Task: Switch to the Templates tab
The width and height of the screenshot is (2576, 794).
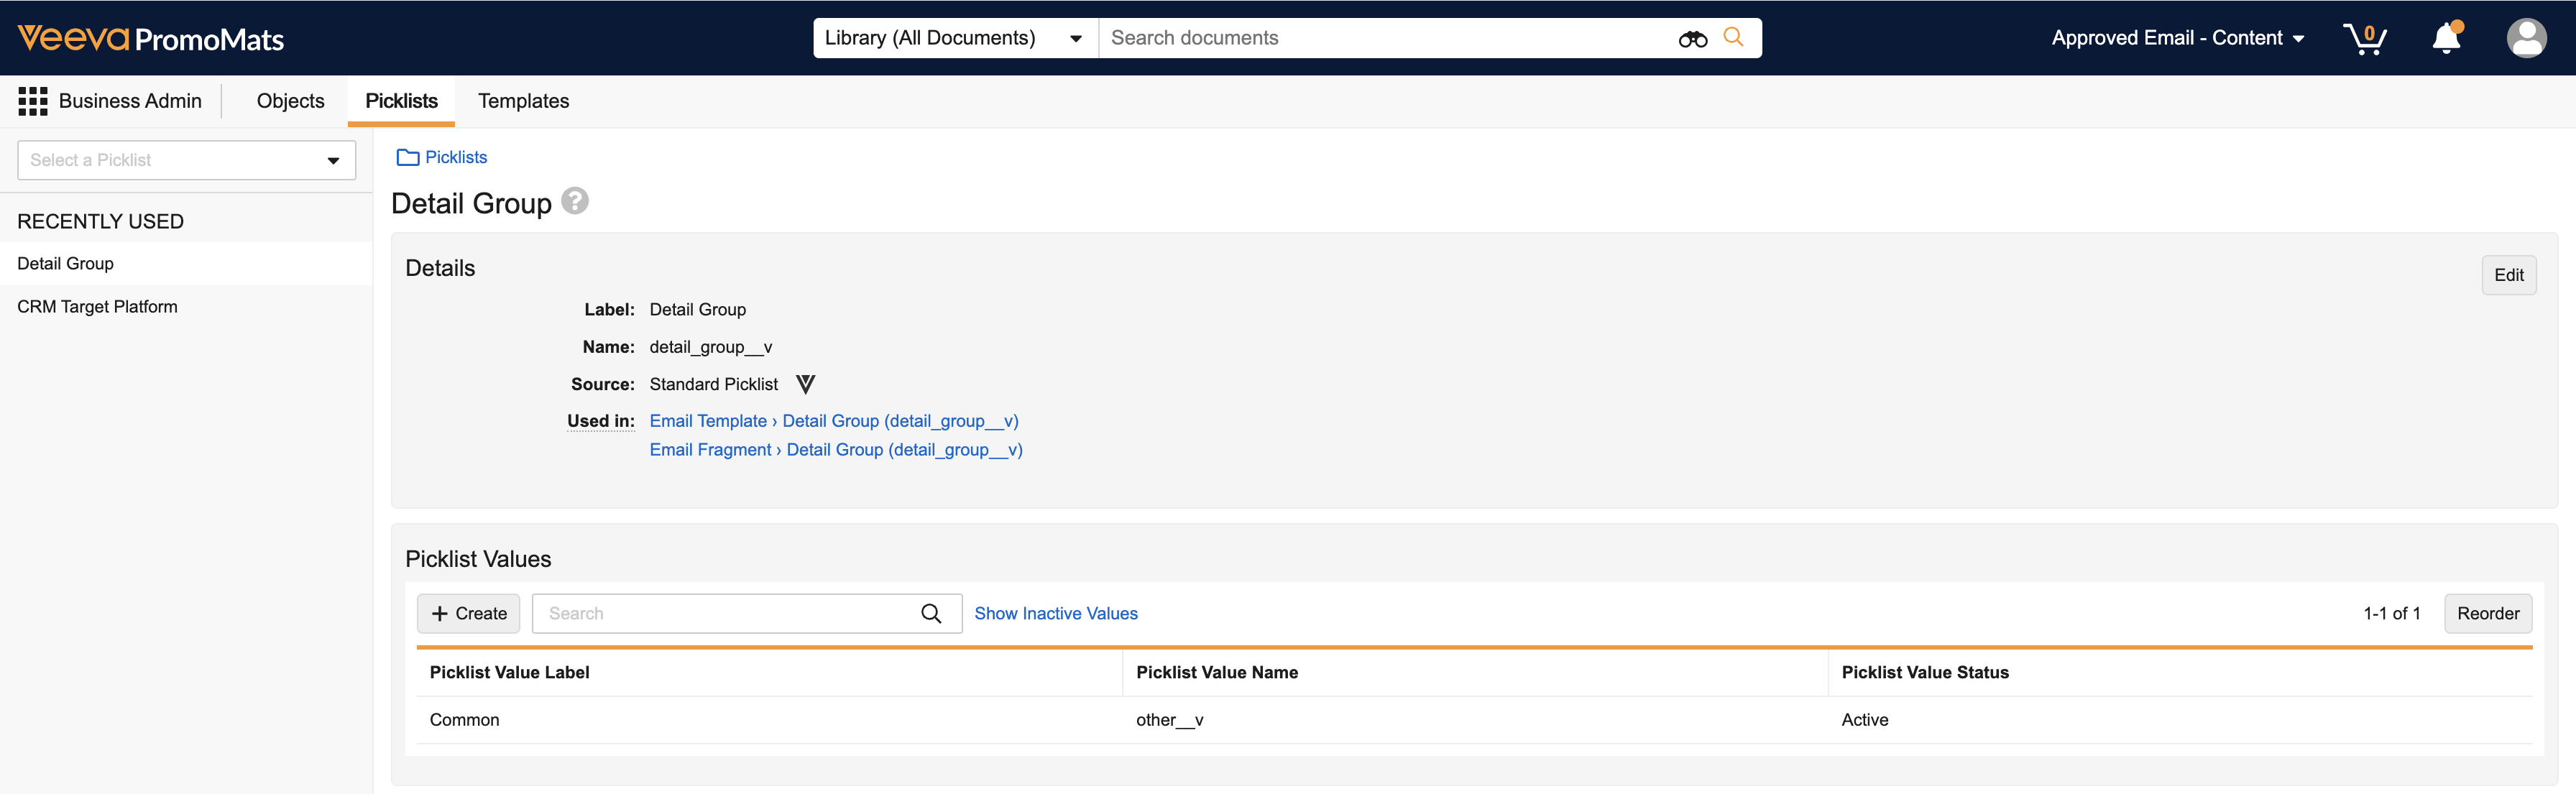Action: click(523, 101)
